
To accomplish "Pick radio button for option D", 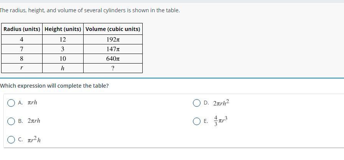I will coord(197,103).
